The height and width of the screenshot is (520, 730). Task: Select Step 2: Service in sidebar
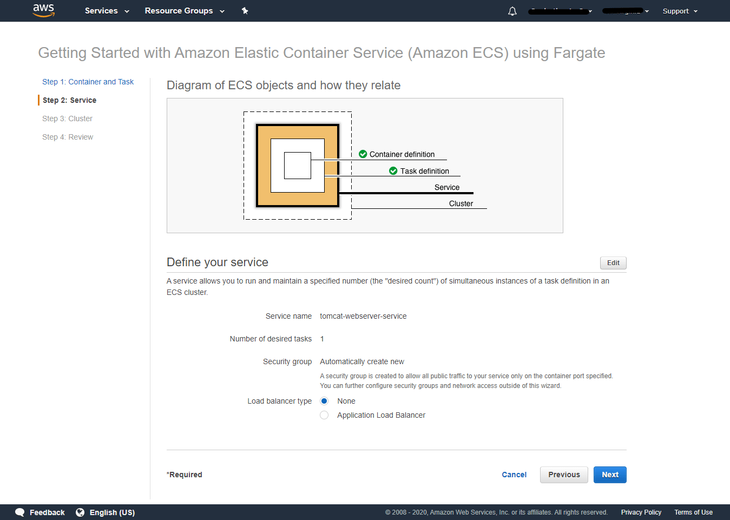tap(70, 100)
